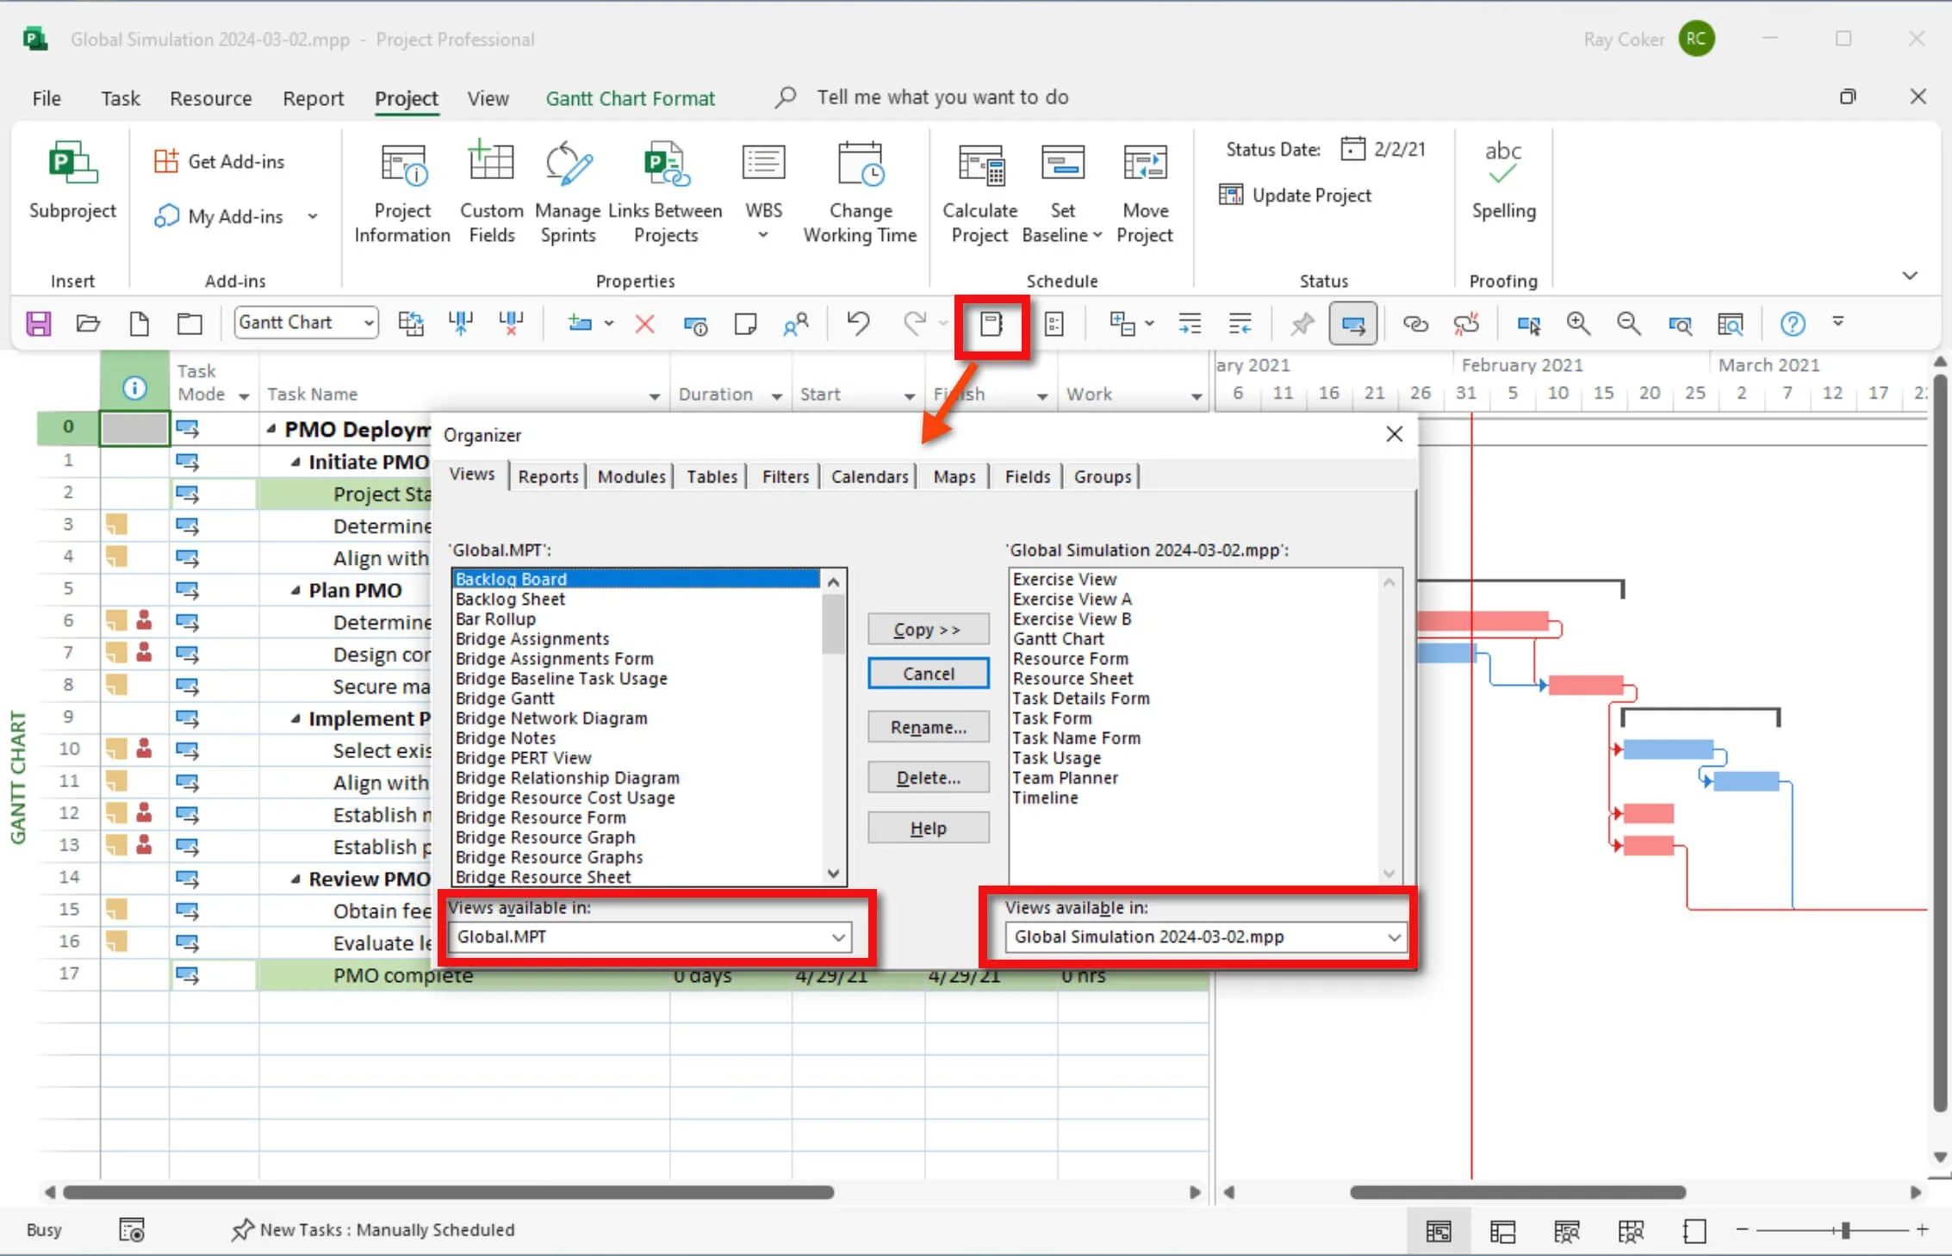Expand My Add-ins dropdown arrow
Image resolution: width=1952 pixels, height=1256 pixels.
point(313,216)
